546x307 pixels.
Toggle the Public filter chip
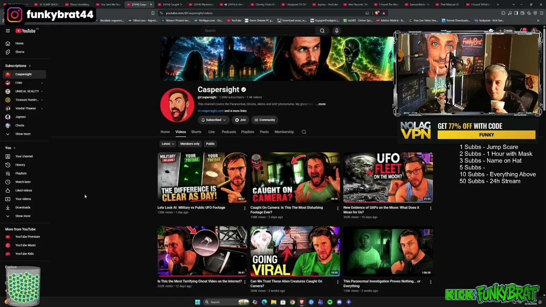click(210, 144)
